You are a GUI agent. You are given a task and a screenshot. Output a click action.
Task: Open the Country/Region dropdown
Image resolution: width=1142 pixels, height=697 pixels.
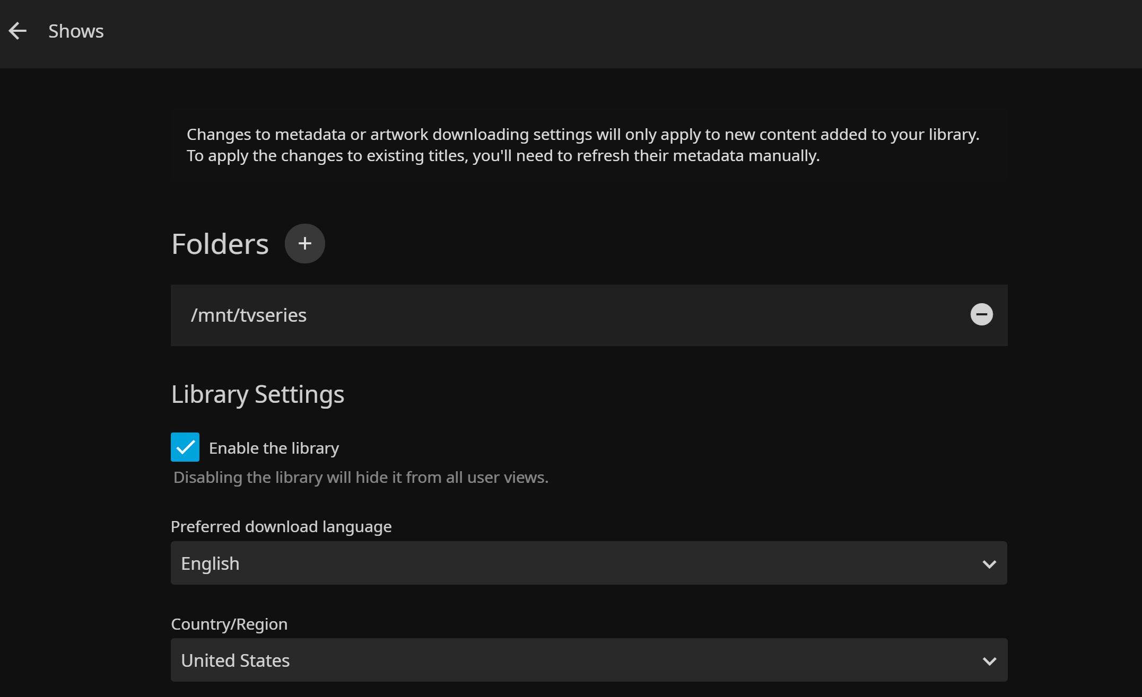(588, 660)
